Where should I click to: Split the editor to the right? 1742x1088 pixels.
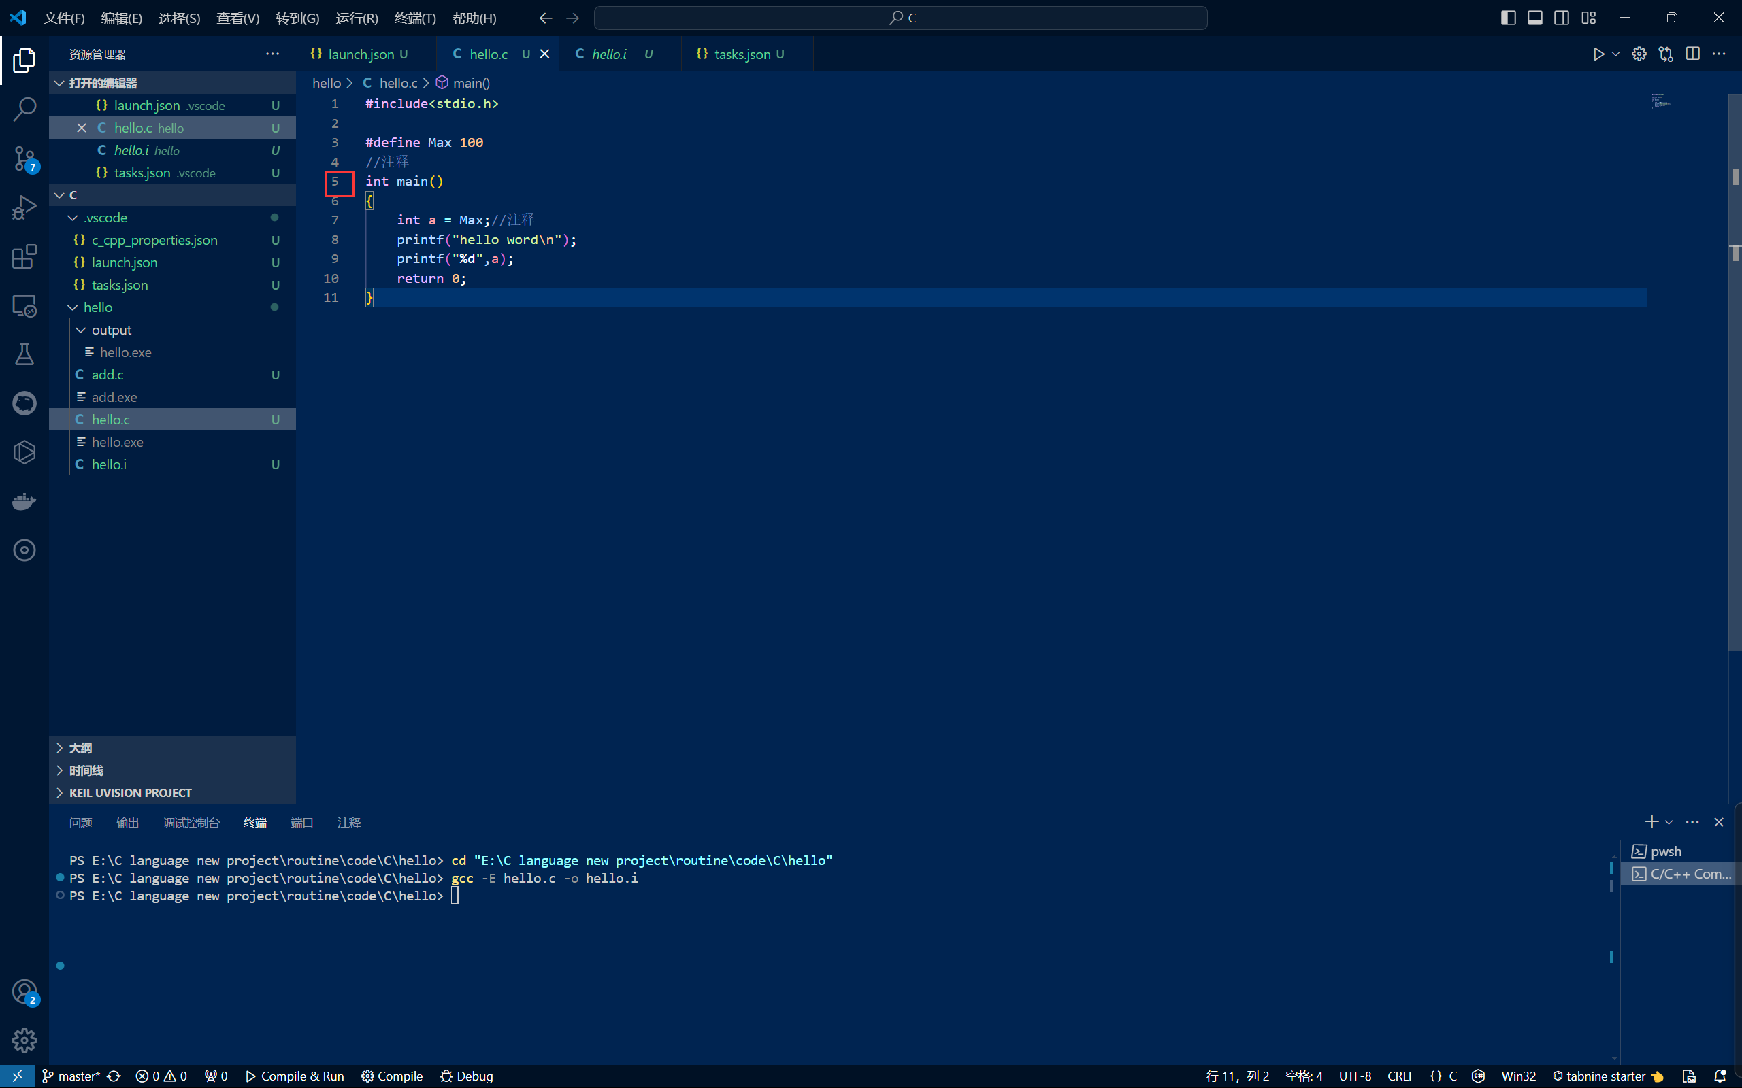pos(1692,54)
